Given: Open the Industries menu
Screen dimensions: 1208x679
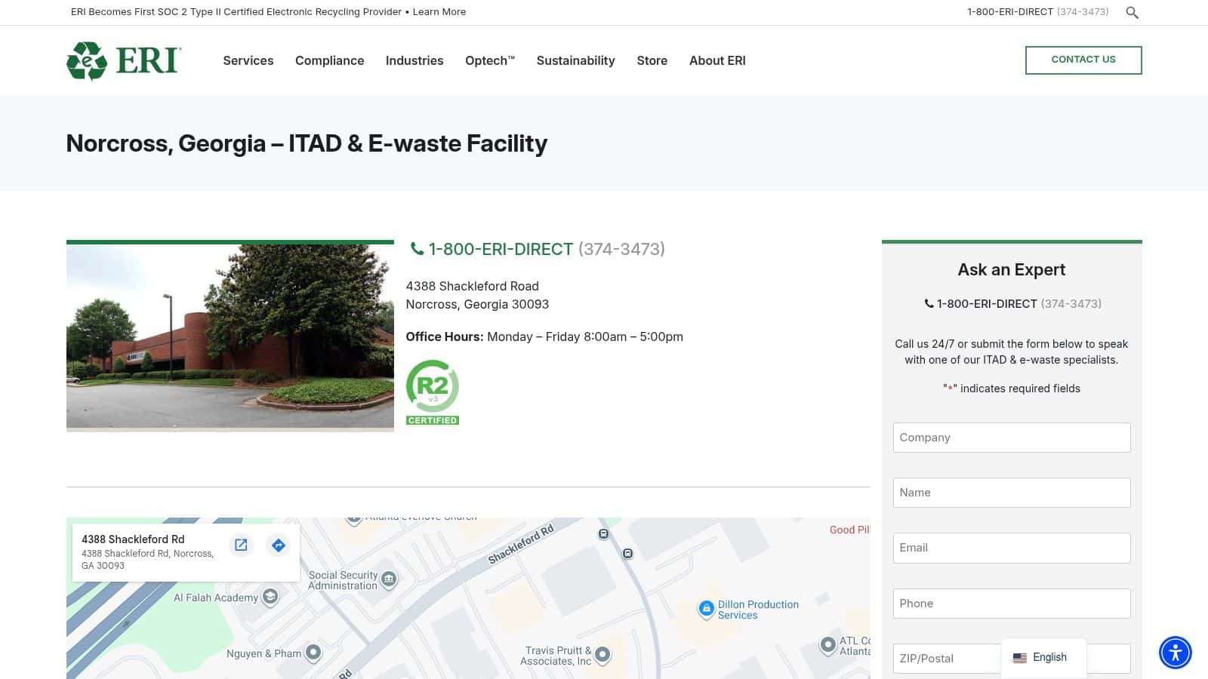Looking at the screenshot, I should [x=414, y=60].
